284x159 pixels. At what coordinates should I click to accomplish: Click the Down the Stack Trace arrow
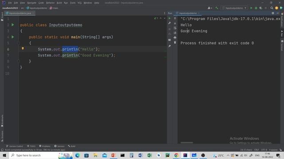click(x=175, y=23)
